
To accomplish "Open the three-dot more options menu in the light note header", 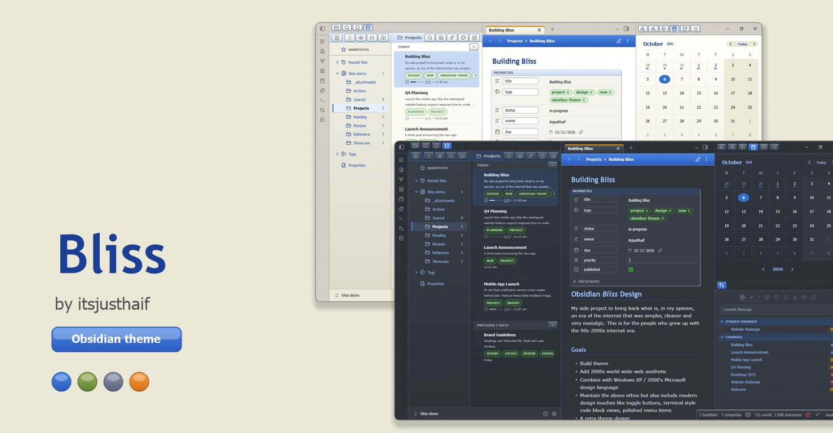I will tap(627, 41).
